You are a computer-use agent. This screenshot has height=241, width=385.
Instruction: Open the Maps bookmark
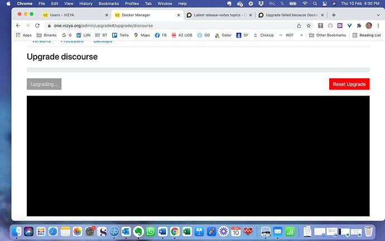tap(142, 35)
